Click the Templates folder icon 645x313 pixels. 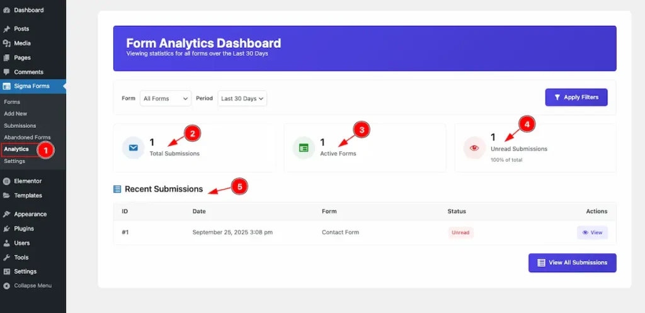tap(6, 195)
